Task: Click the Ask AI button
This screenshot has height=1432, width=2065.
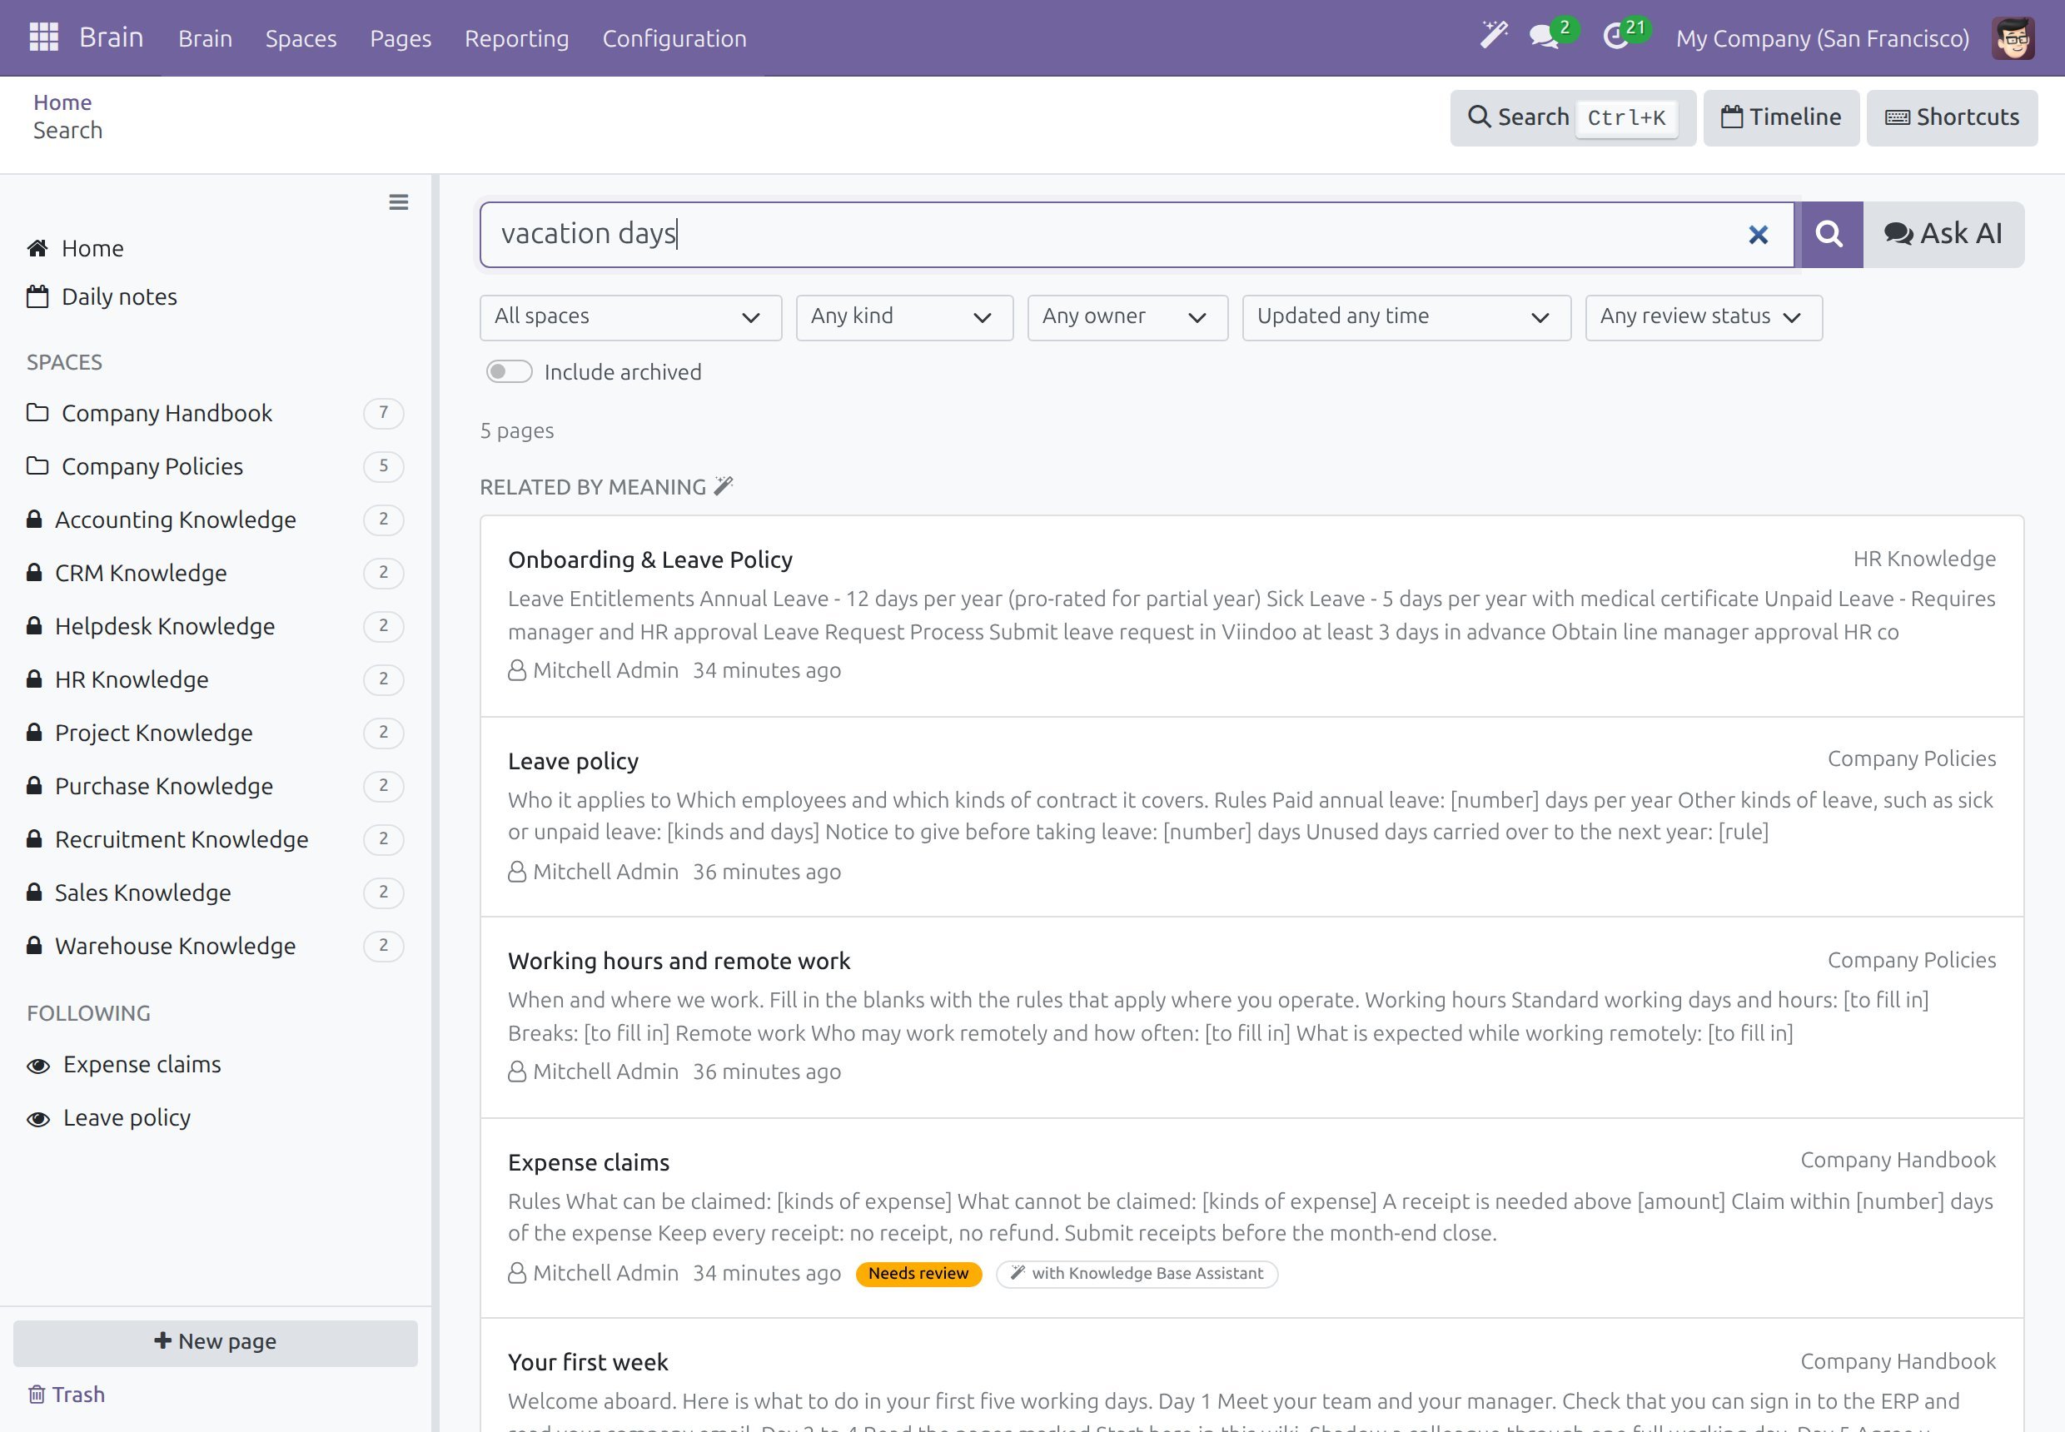Action: [x=1943, y=234]
